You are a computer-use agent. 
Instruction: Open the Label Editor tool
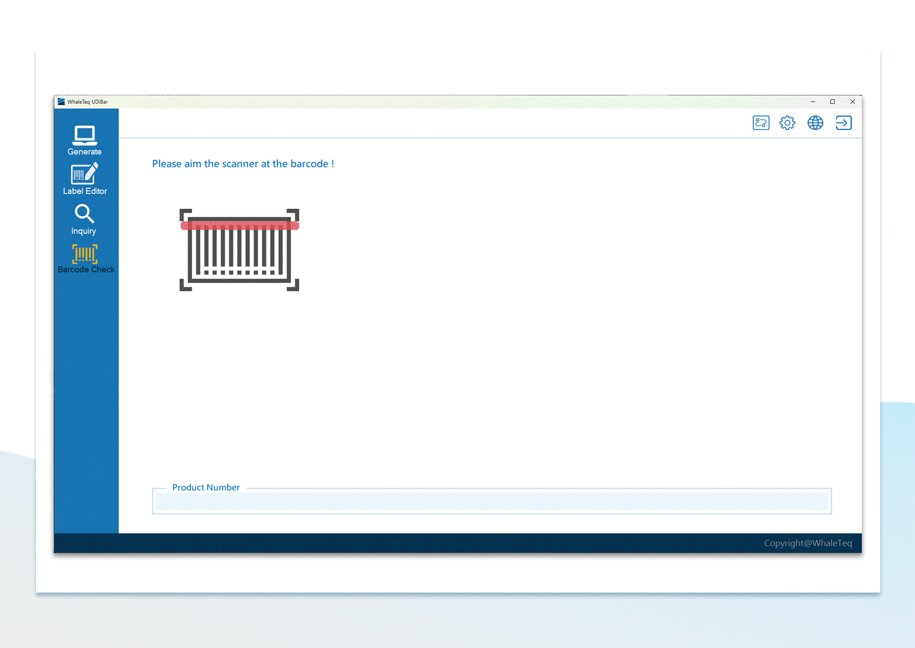(85, 179)
